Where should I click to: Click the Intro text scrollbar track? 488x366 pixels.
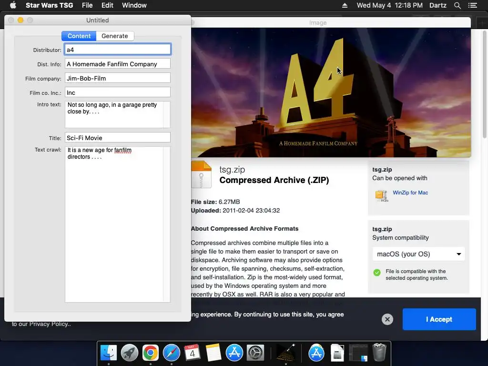(166, 114)
